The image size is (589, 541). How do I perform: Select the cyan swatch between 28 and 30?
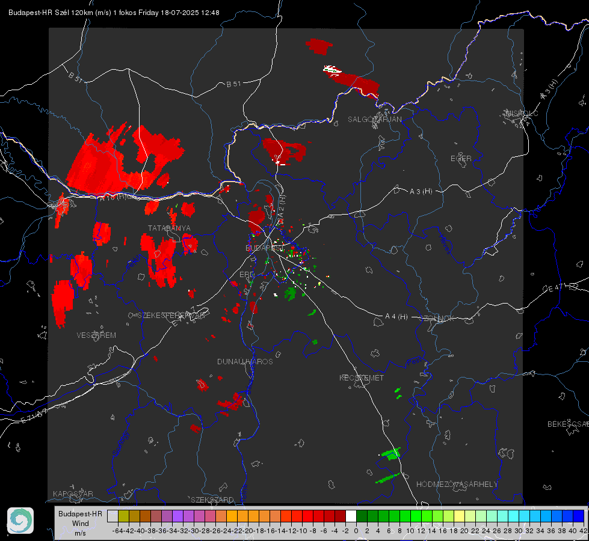click(x=513, y=516)
